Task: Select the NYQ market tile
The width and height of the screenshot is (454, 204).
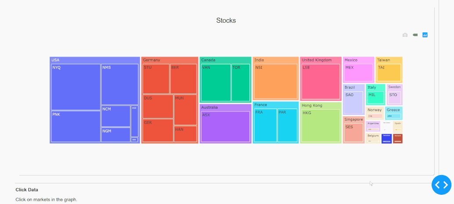Action: coord(76,87)
